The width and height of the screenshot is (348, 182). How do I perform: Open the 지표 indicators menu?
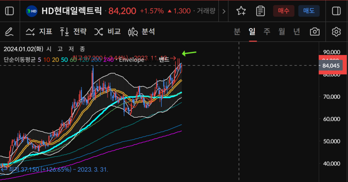click(39, 32)
